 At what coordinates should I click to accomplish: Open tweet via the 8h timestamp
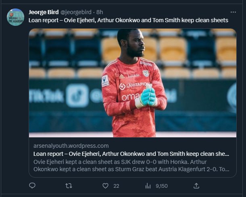(100, 12)
